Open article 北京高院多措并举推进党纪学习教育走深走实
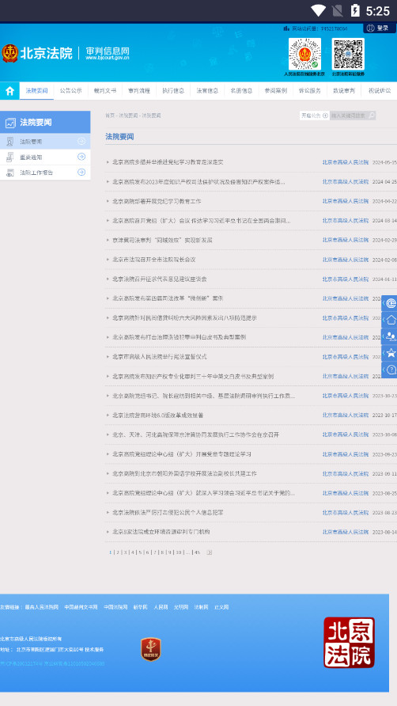Viewport: 397px width, 706px height. (x=168, y=162)
